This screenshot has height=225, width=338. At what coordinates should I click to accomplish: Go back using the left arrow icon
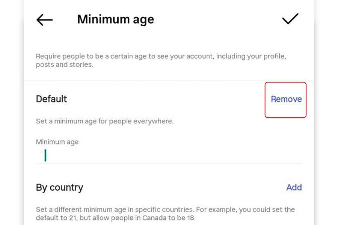(44, 20)
